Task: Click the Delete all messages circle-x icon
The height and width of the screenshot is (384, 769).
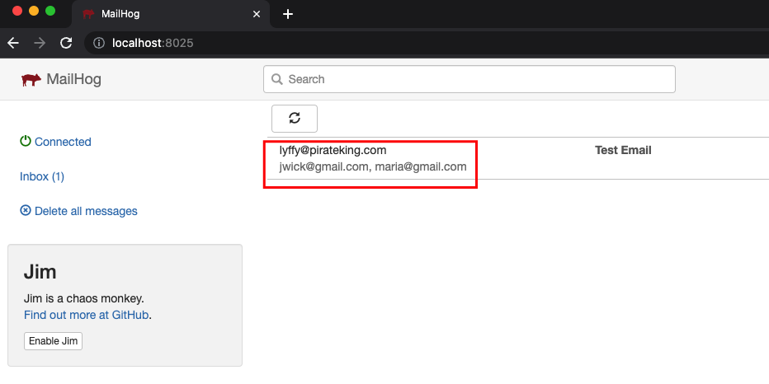Action: pyautogui.click(x=25, y=211)
